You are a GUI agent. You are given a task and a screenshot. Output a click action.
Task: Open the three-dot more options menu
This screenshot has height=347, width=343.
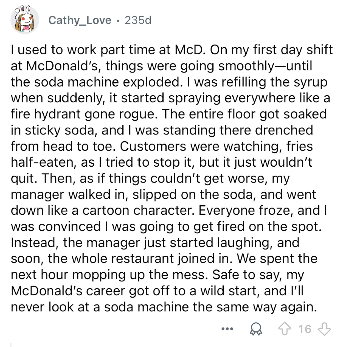coord(227,328)
